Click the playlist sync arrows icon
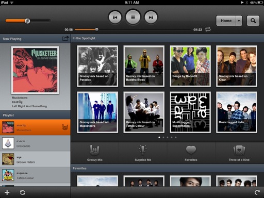This screenshot has height=198, width=264. 22,192
